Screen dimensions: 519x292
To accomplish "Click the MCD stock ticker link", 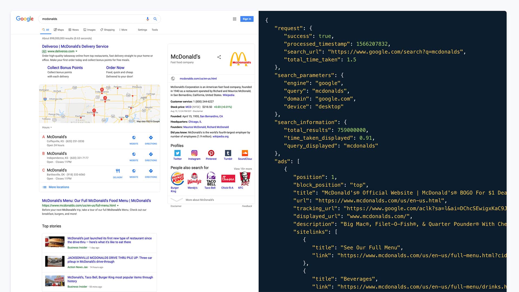I will coord(188,107).
